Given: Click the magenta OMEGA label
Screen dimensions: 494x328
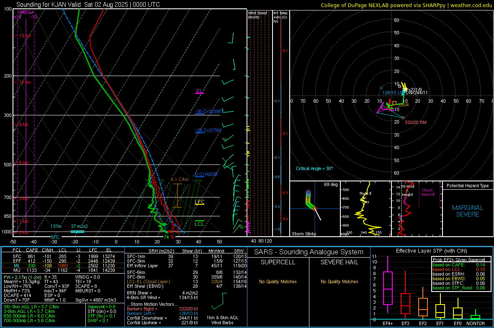Looking at the screenshot, I should pyautogui.click(x=26, y=12).
